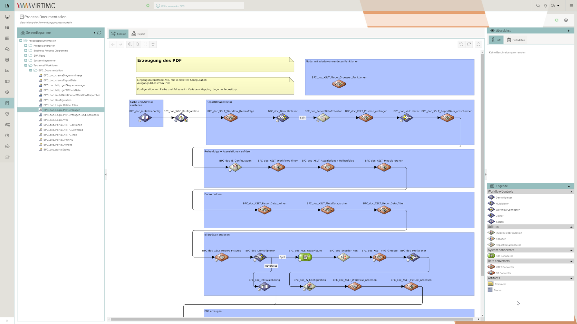
Task: Expand the Business Process Diagramme folder
Action: click(x=26, y=51)
